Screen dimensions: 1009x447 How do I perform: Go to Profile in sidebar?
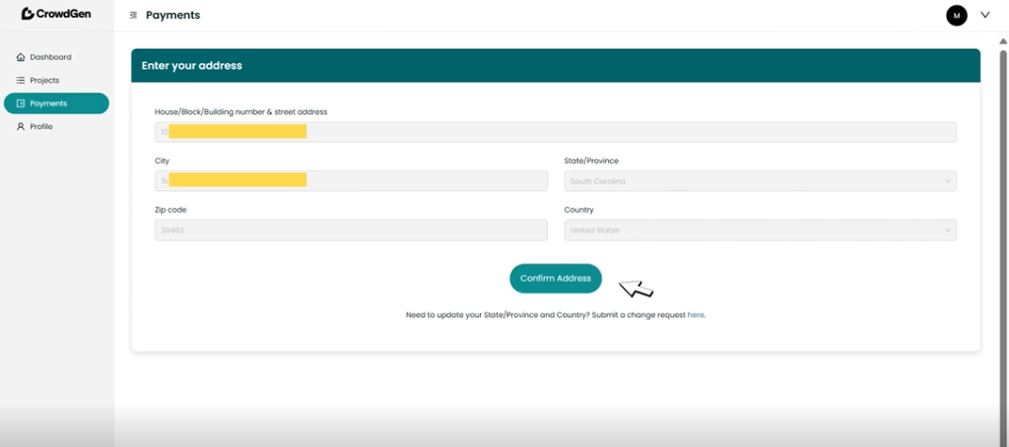pyautogui.click(x=41, y=127)
